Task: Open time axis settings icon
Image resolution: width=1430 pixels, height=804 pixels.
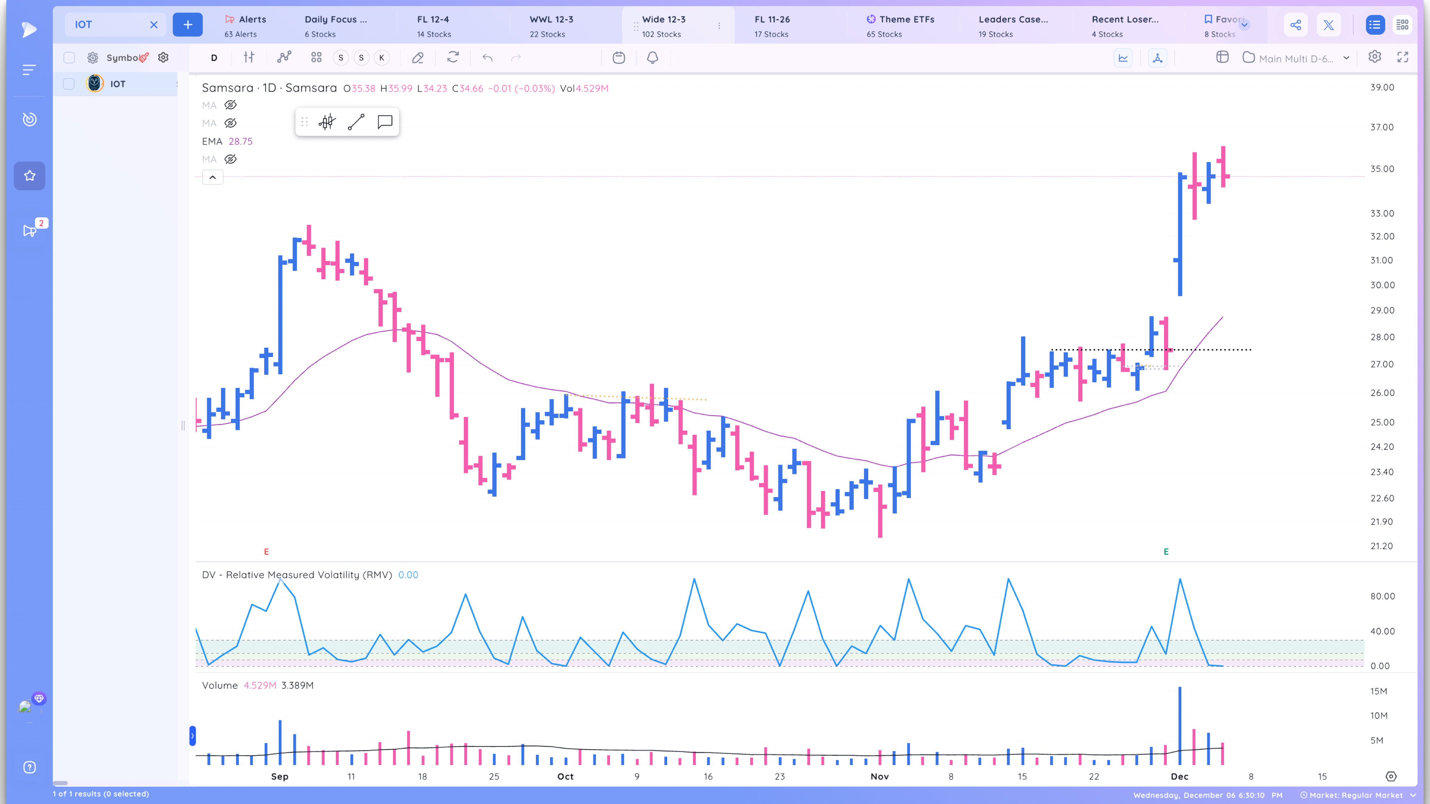Action: pos(1391,776)
